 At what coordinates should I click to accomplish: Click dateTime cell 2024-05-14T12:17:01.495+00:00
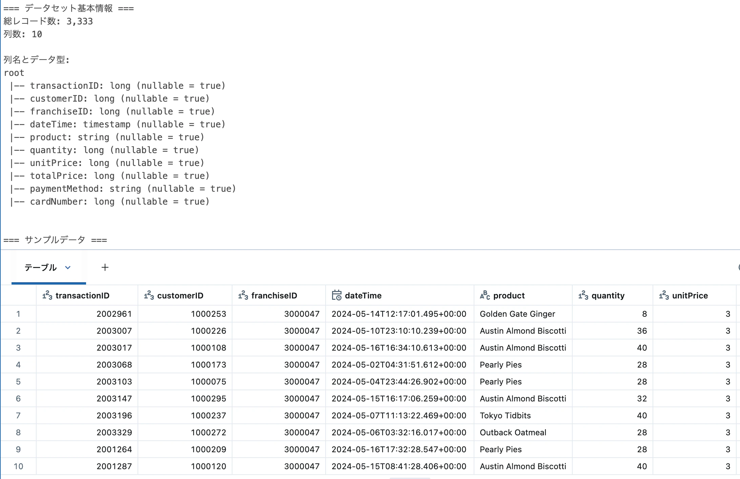400,314
